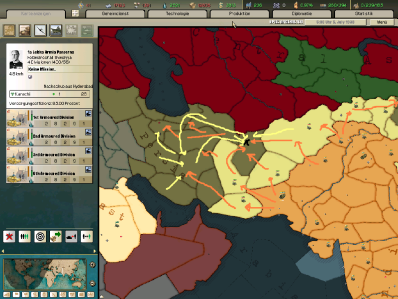Show land units with tank icon
This screenshot has width=398, height=299.
[25, 30]
